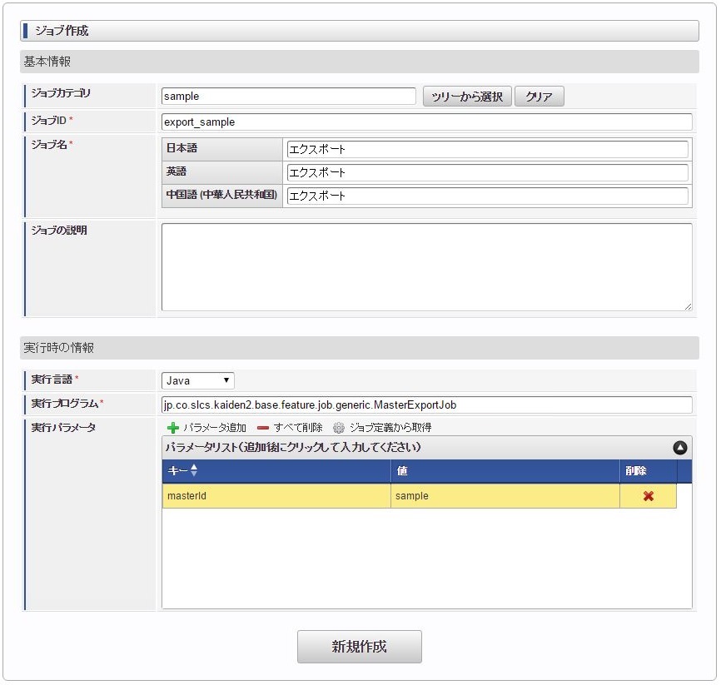Focus the ジョブID input field

tap(427, 122)
